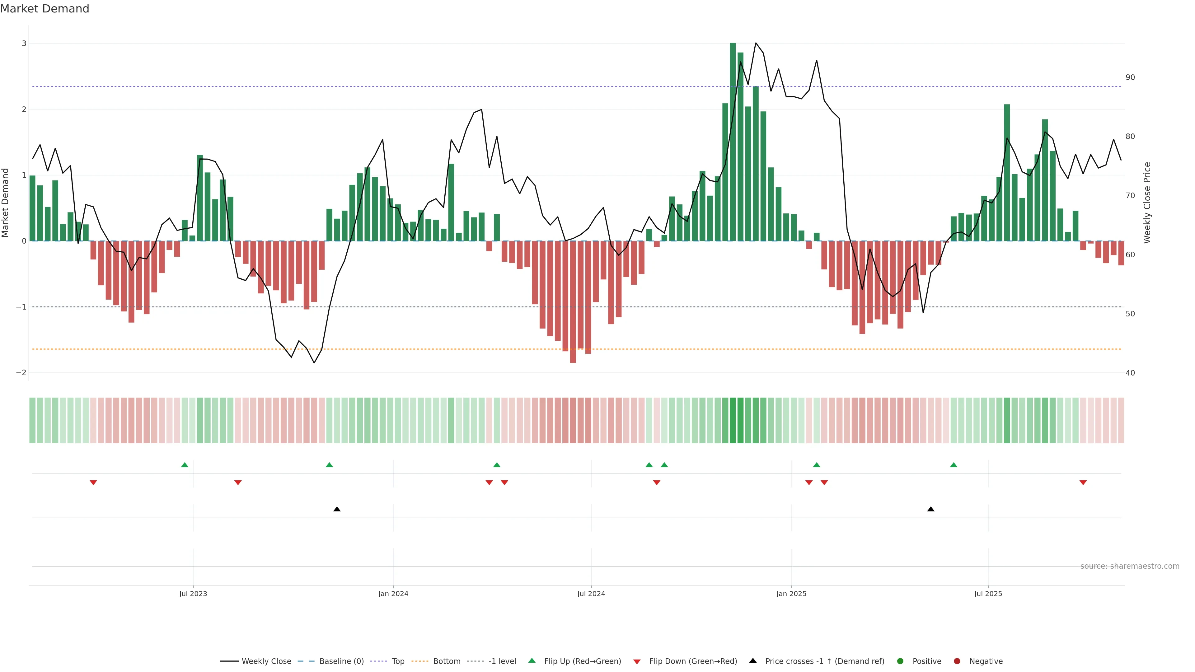Click the green Positive legend dot
Screen dimensions: 1195x672
[x=900, y=661]
